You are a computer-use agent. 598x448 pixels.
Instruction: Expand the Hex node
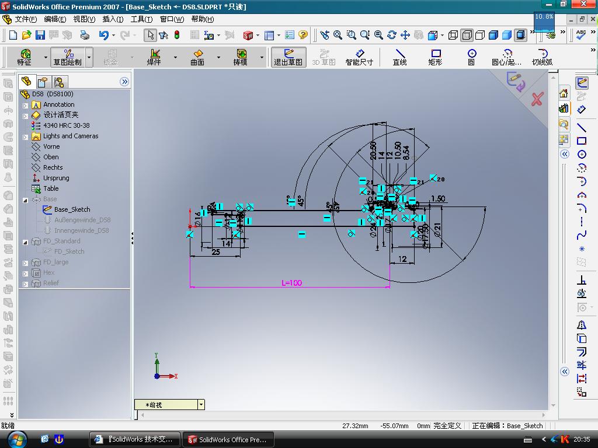(x=25, y=274)
